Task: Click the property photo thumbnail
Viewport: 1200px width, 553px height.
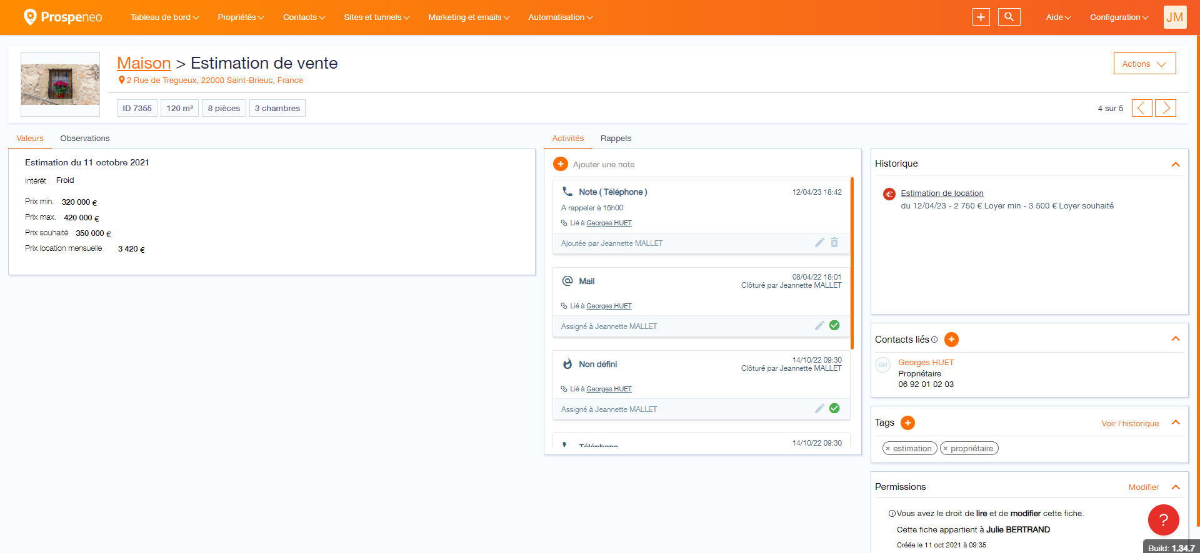Action: [x=60, y=84]
